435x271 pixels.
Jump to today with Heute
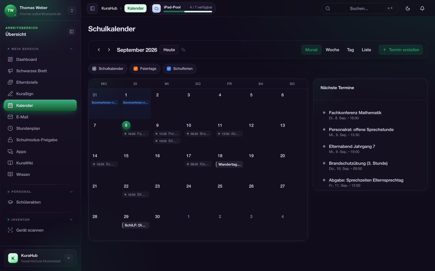coord(169,50)
